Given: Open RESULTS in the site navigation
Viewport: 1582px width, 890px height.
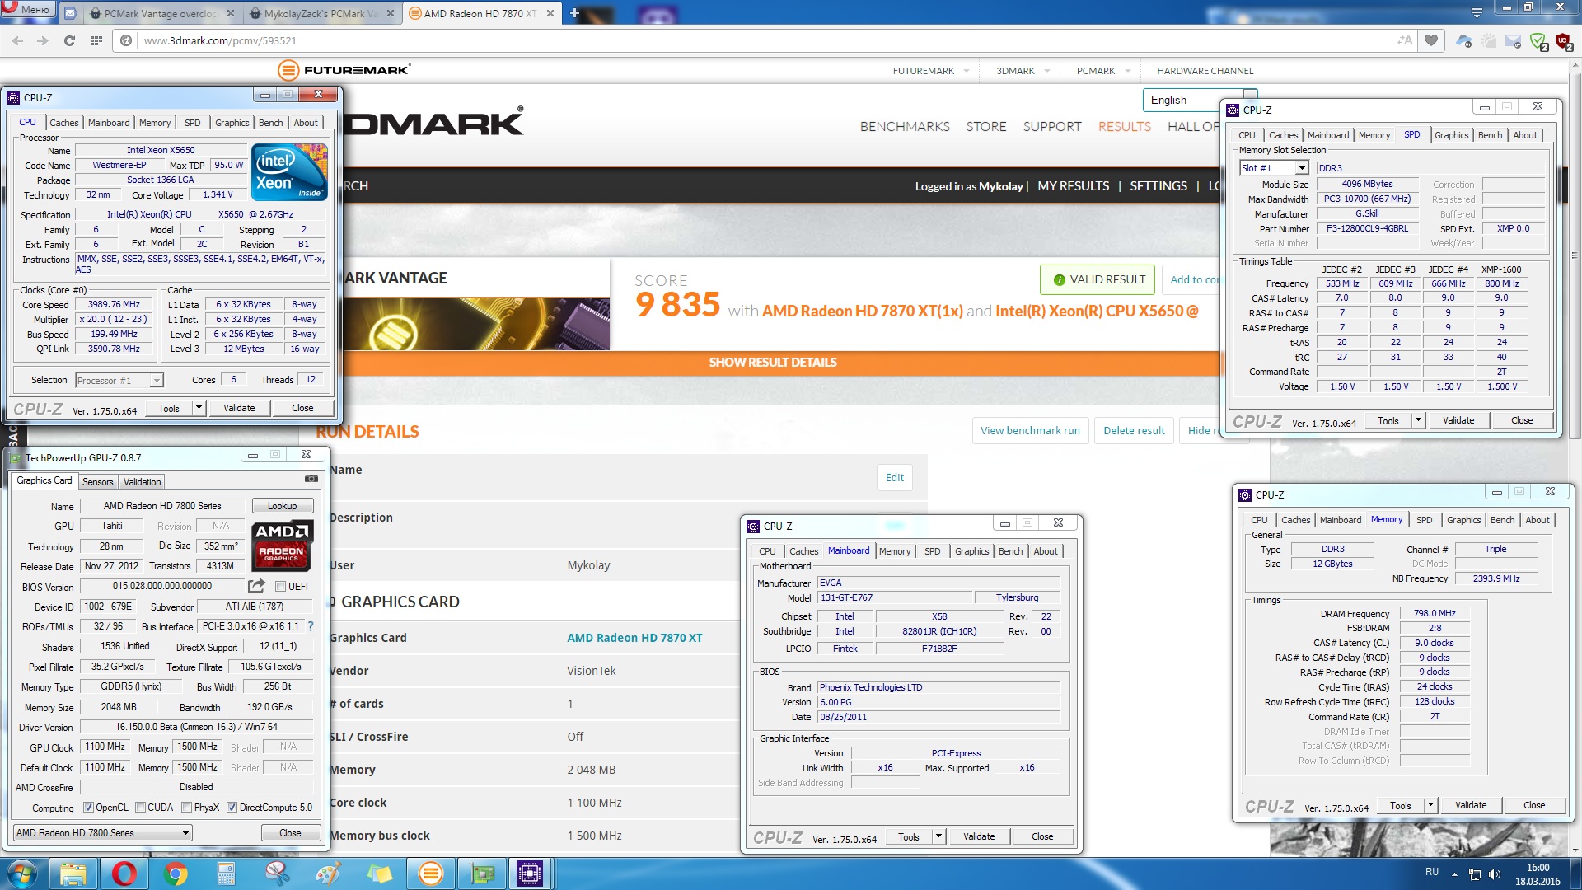Looking at the screenshot, I should click(1124, 126).
